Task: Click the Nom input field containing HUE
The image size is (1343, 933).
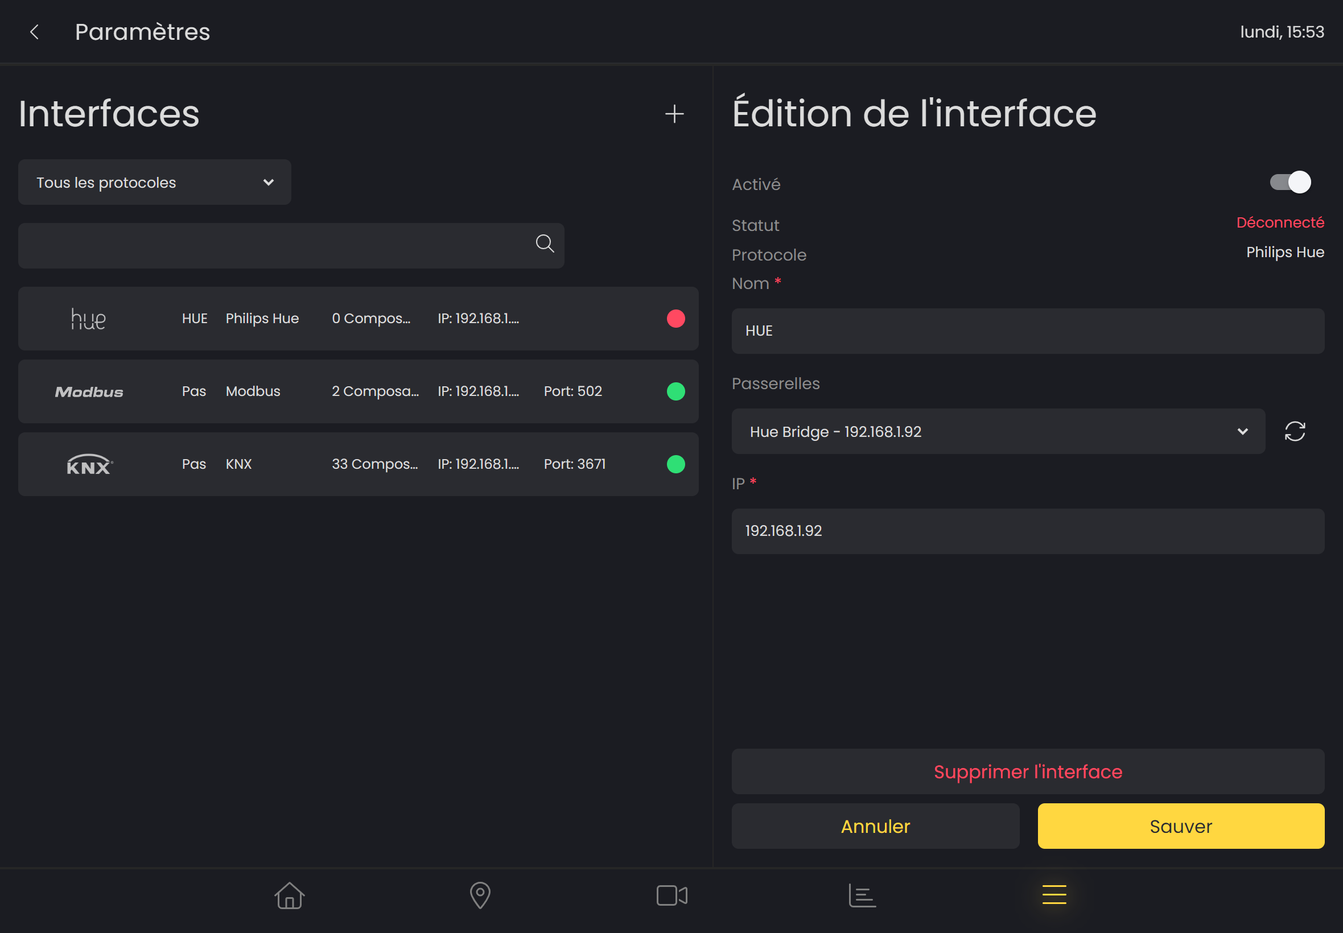Action: 1027,331
